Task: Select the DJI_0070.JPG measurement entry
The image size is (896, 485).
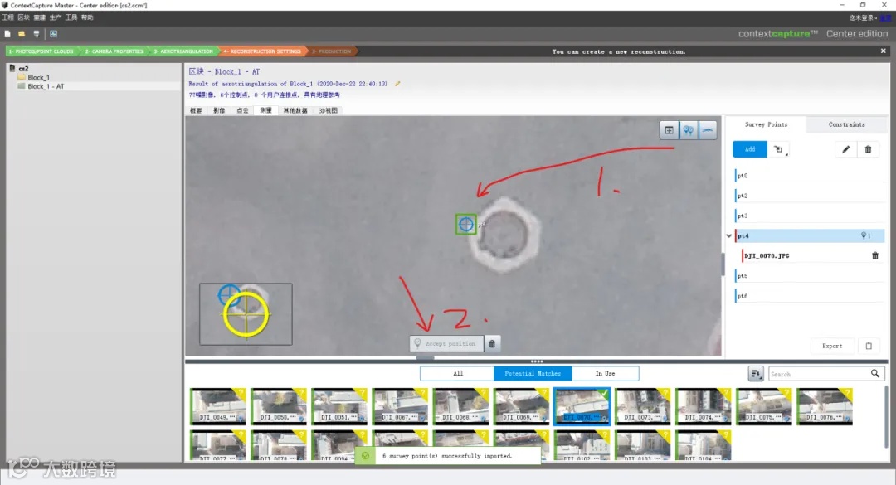Action: point(767,256)
